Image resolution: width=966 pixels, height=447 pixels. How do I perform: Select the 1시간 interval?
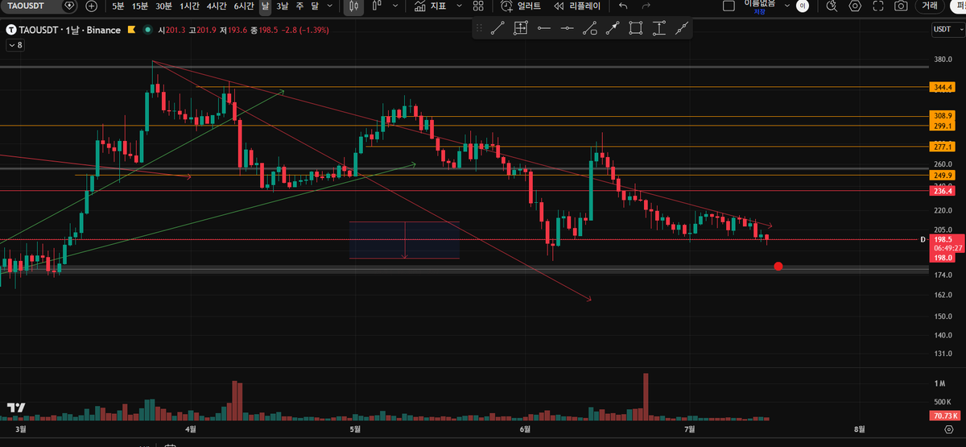pyautogui.click(x=190, y=6)
